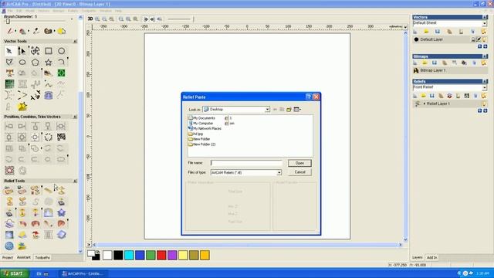Click the new vector layer icon
Screen dimensions: 494x278
[x=415, y=32]
